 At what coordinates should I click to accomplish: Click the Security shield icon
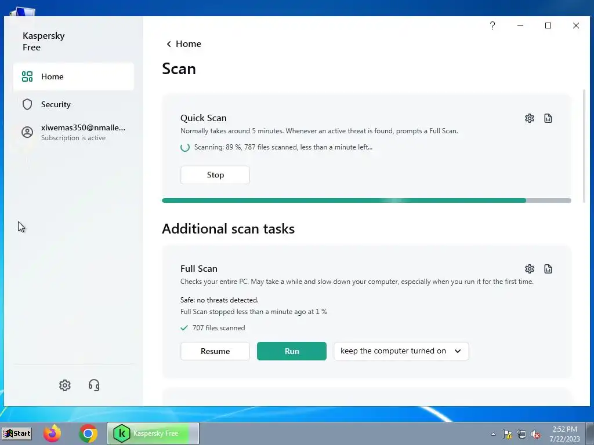pyautogui.click(x=27, y=104)
